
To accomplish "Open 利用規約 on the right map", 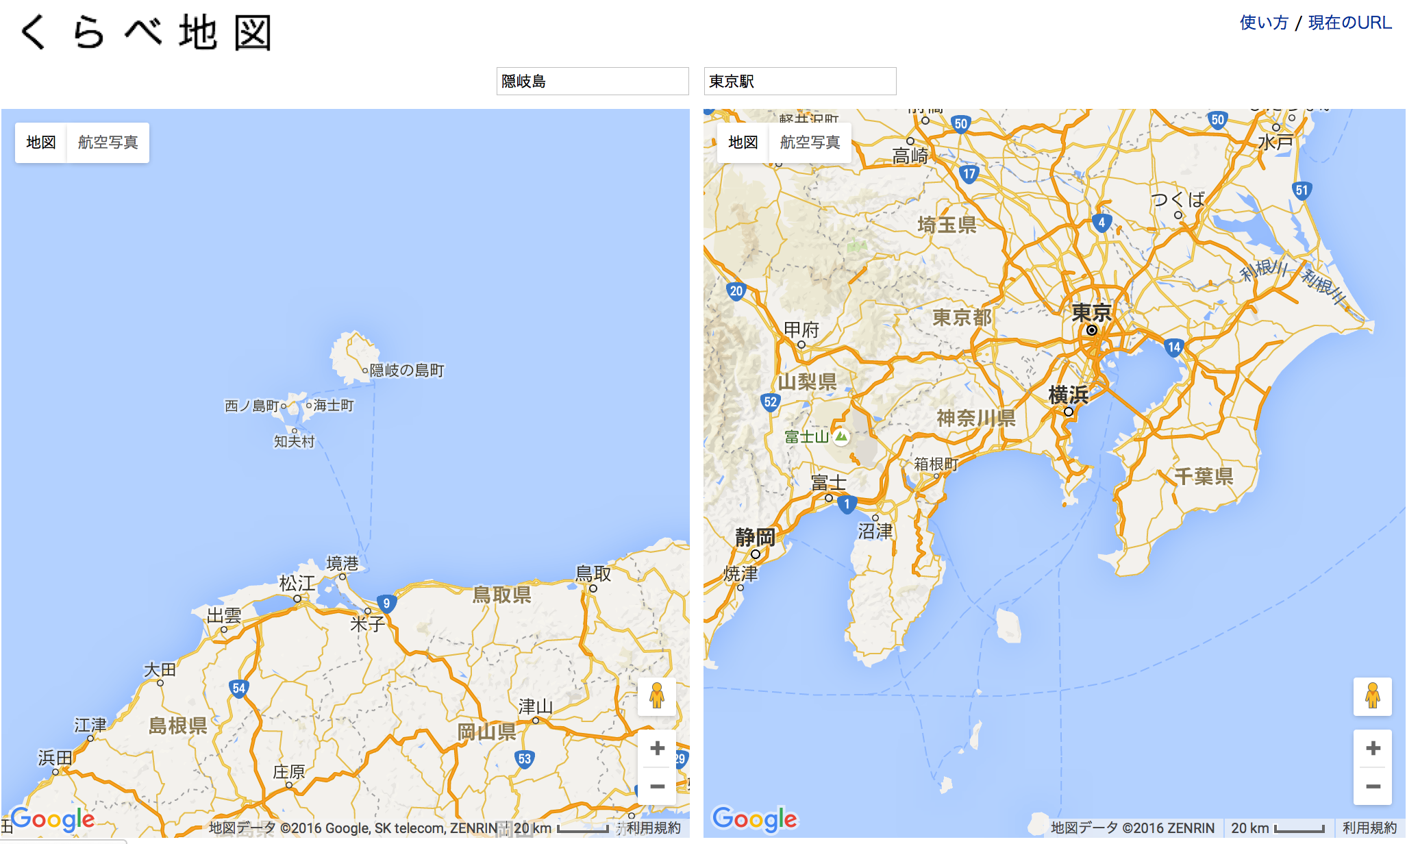I will [1369, 828].
